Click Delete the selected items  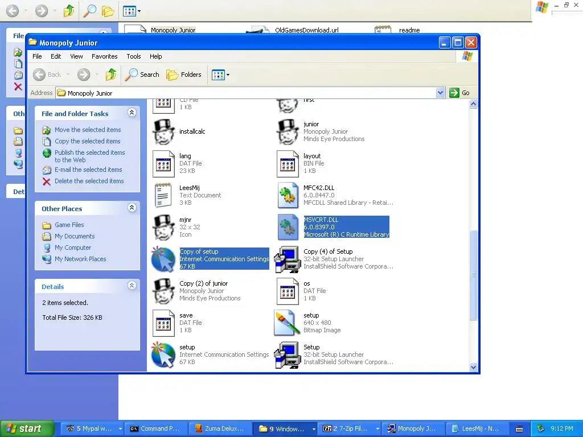pos(89,181)
